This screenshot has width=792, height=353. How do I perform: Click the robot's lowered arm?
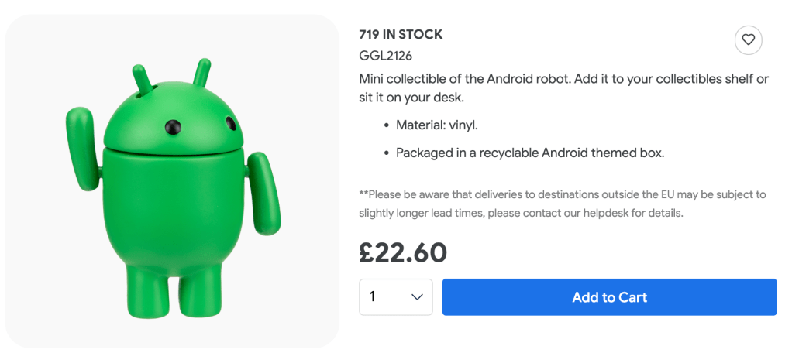coord(260,194)
